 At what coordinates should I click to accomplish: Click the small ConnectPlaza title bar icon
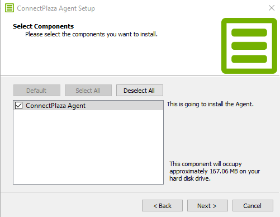tap(10, 8)
